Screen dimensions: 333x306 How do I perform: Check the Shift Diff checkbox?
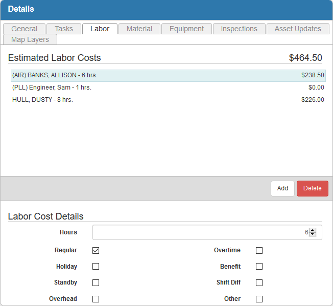[259, 282]
